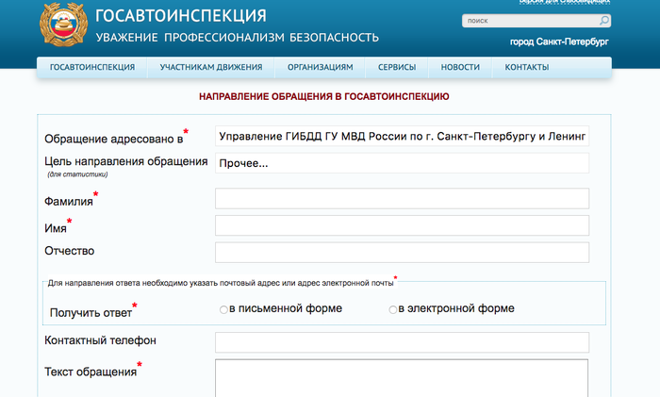
Task: Go to ОРГАНИЗАЦИЯМ menu section
Action: (321, 68)
